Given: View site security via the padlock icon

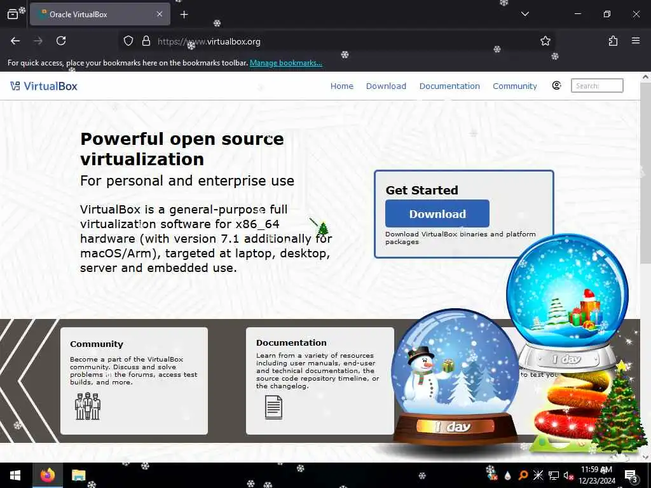Looking at the screenshot, I should [146, 41].
